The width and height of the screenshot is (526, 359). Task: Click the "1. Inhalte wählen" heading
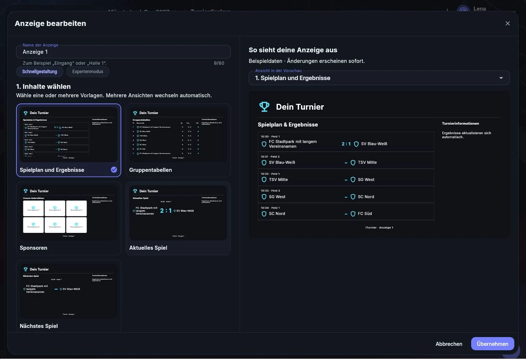[x=43, y=87]
